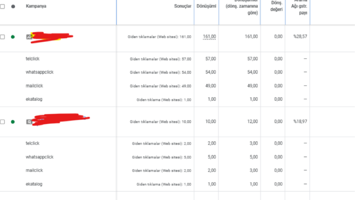Image resolution: width=355 pixels, height=200 pixels.
Task: Click 'Giden tıklamalar (Web sitesi): 5,00' result
Action: tap(162, 157)
